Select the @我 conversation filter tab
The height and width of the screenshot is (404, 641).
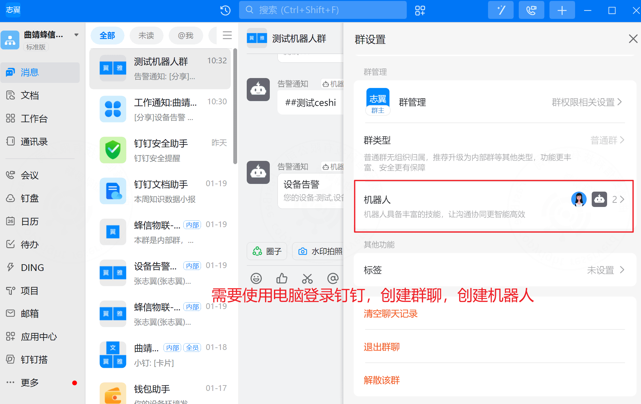[186, 36]
